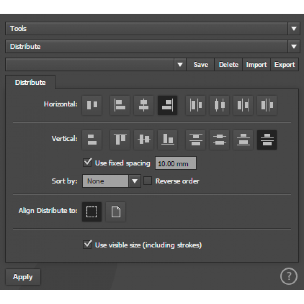The image size is (304, 304).
Task: Pick vertical distribute top edges icon
Action: point(195,140)
